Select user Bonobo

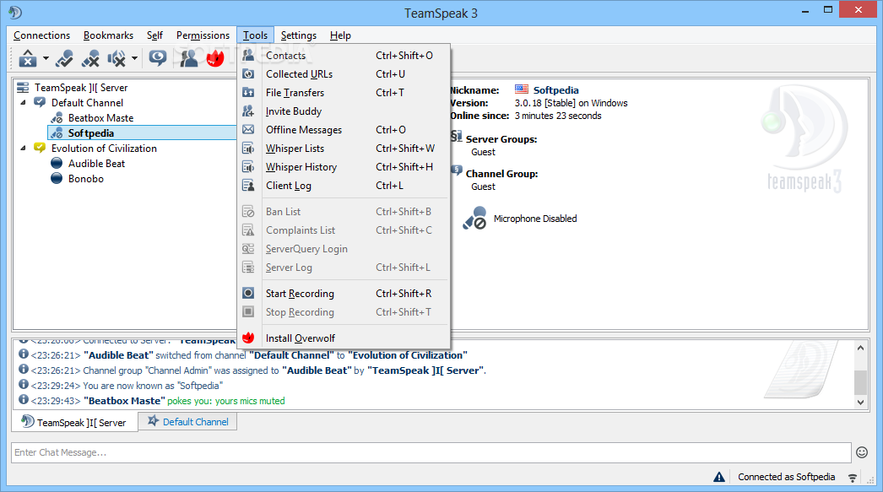[85, 178]
